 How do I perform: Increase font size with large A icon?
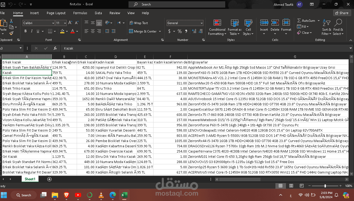(70, 23)
